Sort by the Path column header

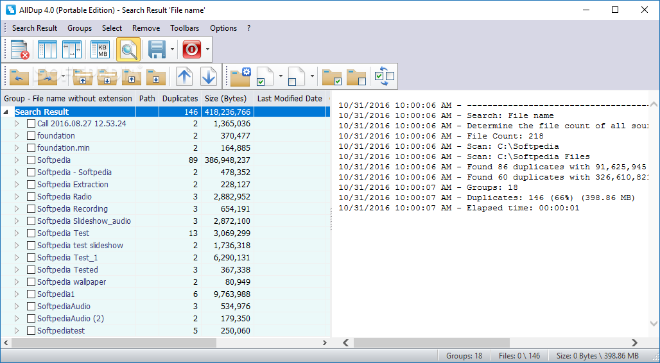pyautogui.click(x=147, y=98)
